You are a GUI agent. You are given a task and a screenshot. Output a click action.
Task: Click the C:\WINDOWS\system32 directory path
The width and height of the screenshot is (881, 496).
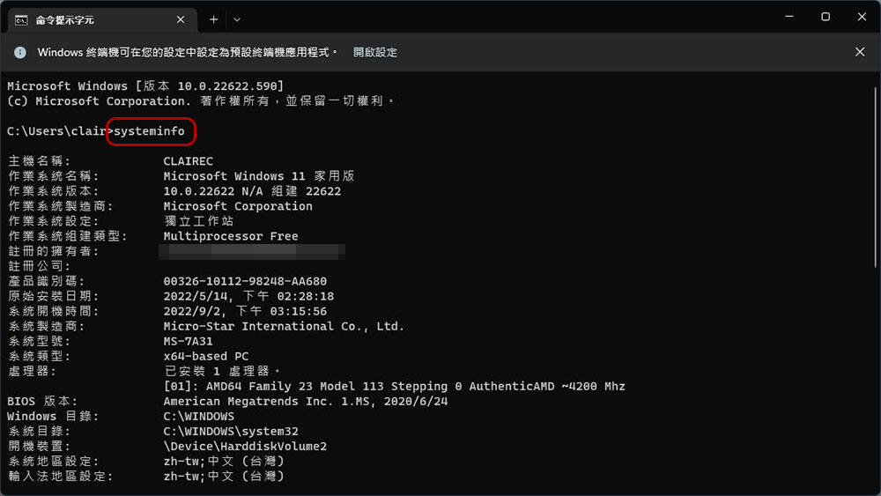click(x=231, y=431)
